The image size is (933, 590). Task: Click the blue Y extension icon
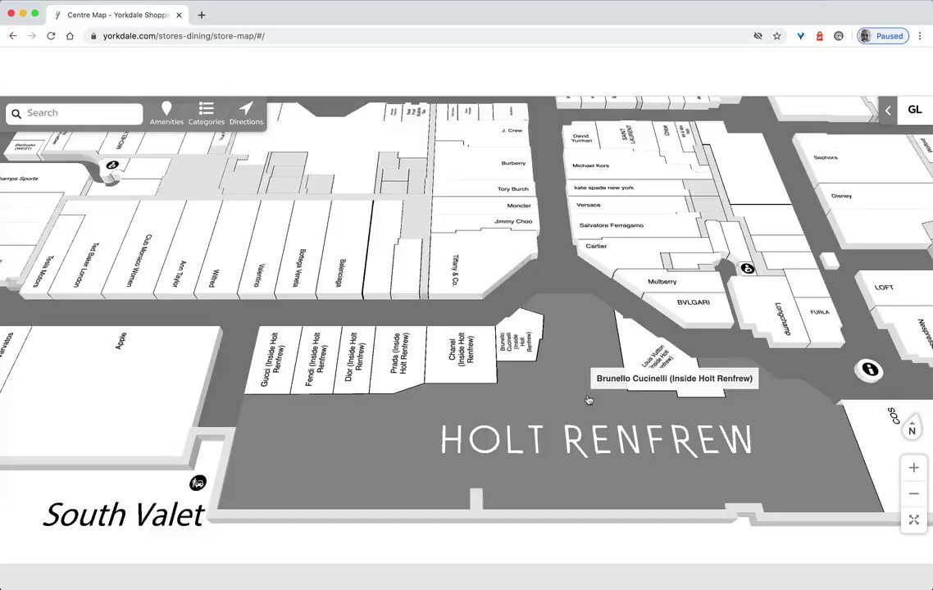tap(801, 36)
